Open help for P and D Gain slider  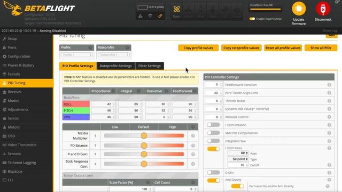click(x=193, y=154)
